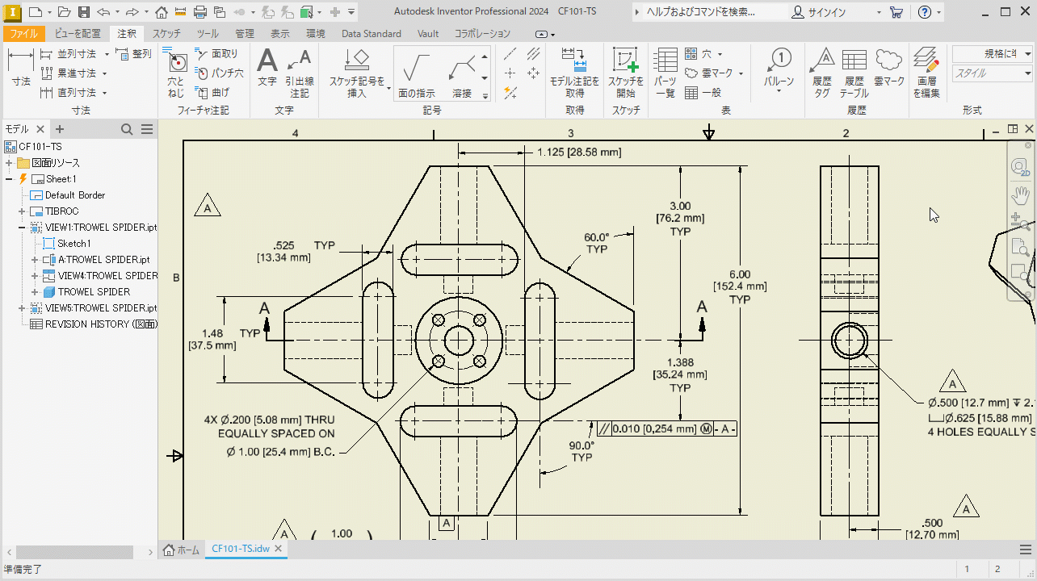Select the 寸法 dimension tool
Viewport: 1037px width, 581px height.
21,68
